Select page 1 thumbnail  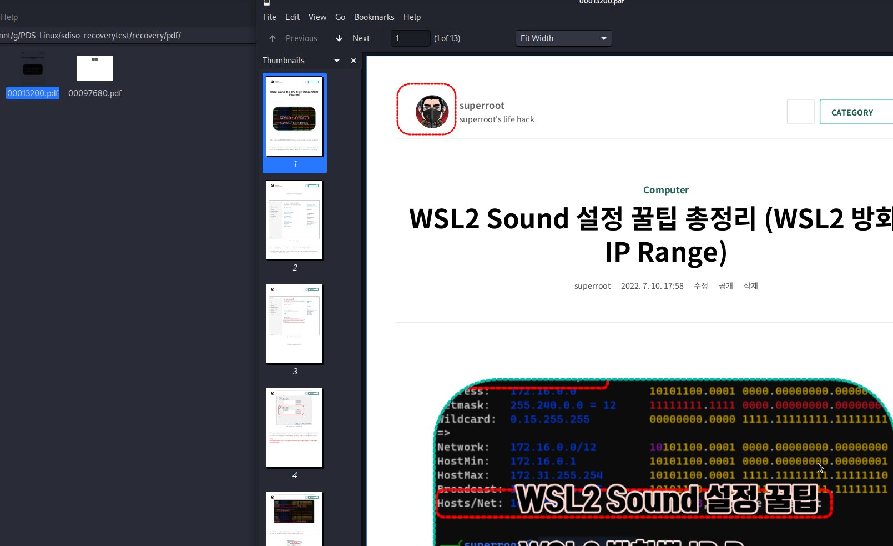pyautogui.click(x=294, y=117)
